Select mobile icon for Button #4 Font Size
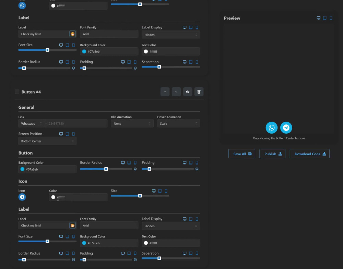This screenshot has width=343, height=269. click(x=73, y=236)
